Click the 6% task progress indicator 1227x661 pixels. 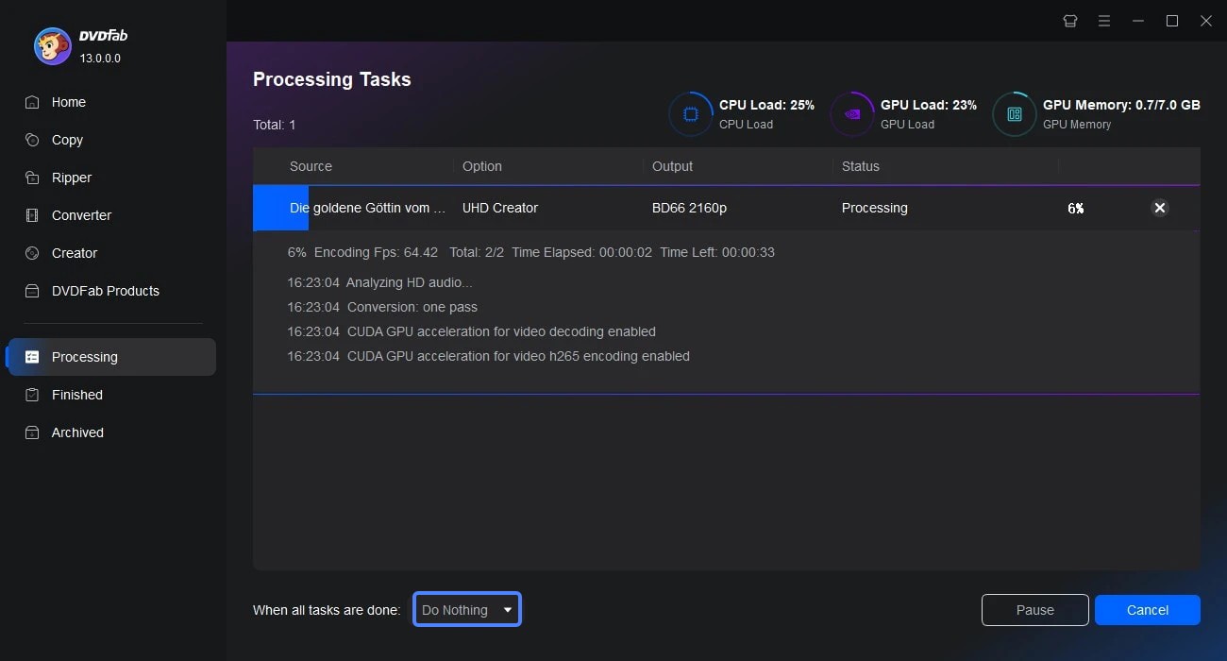(1076, 208)
